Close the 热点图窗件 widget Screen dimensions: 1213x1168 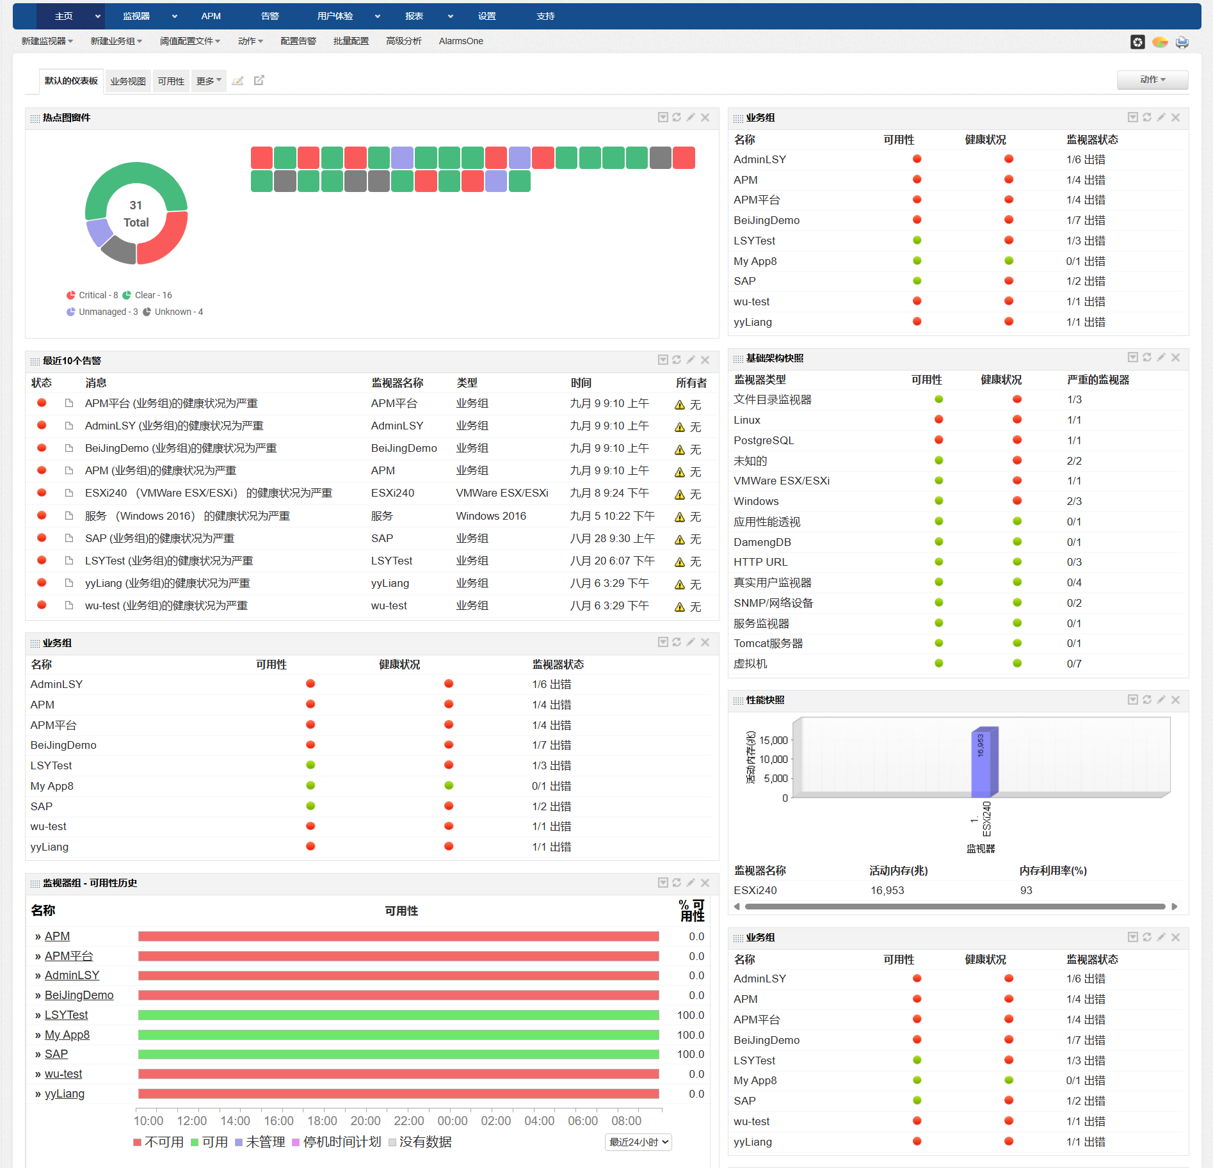tap(705, 117)
